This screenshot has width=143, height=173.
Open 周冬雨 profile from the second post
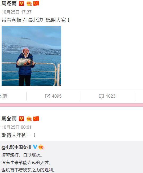(x=9, y=119)
